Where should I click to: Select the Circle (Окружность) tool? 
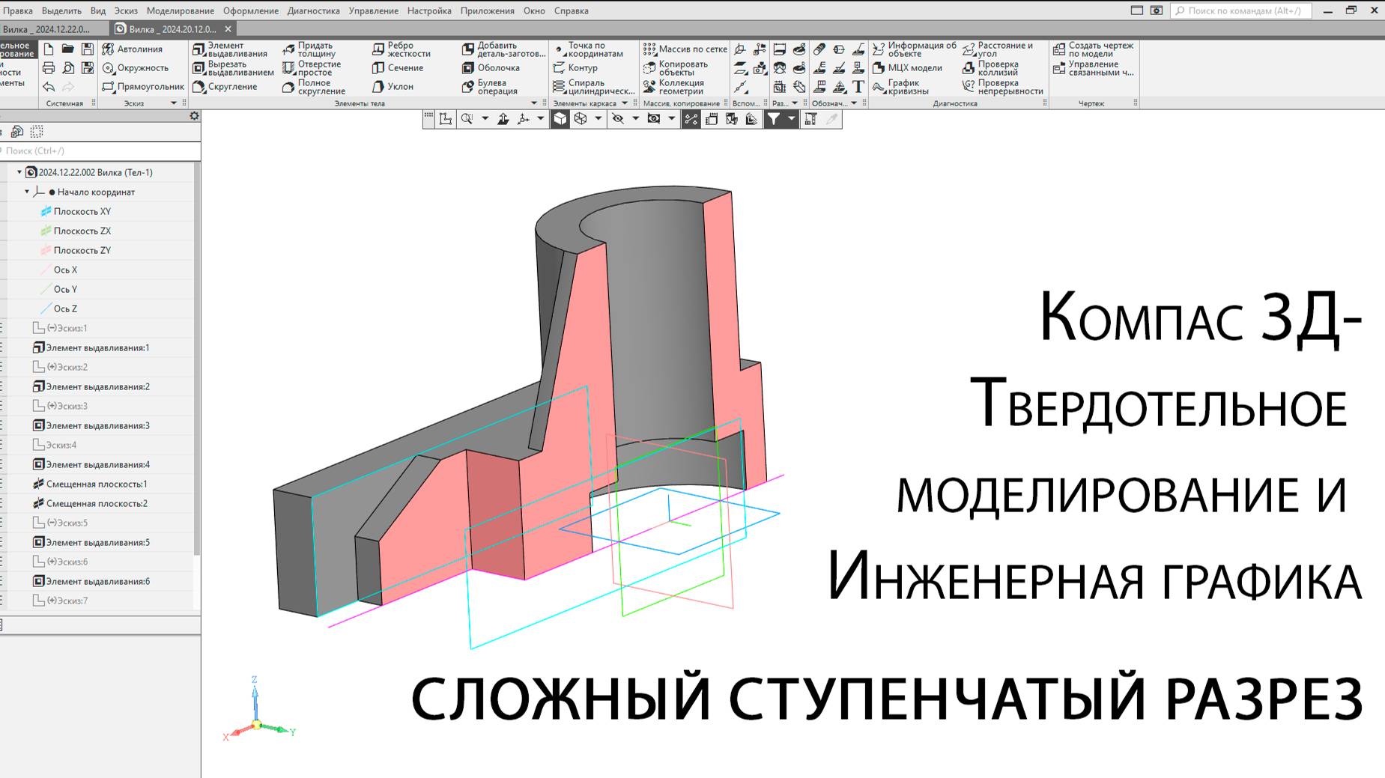(x=136, y=68)
